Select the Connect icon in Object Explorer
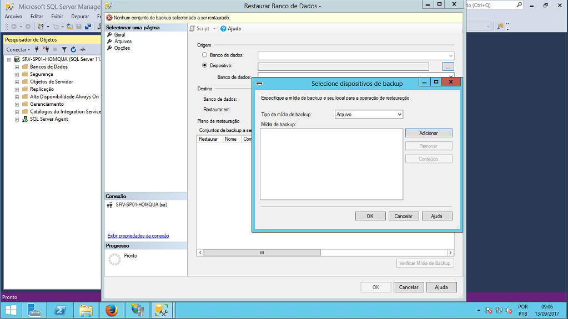 37,49
